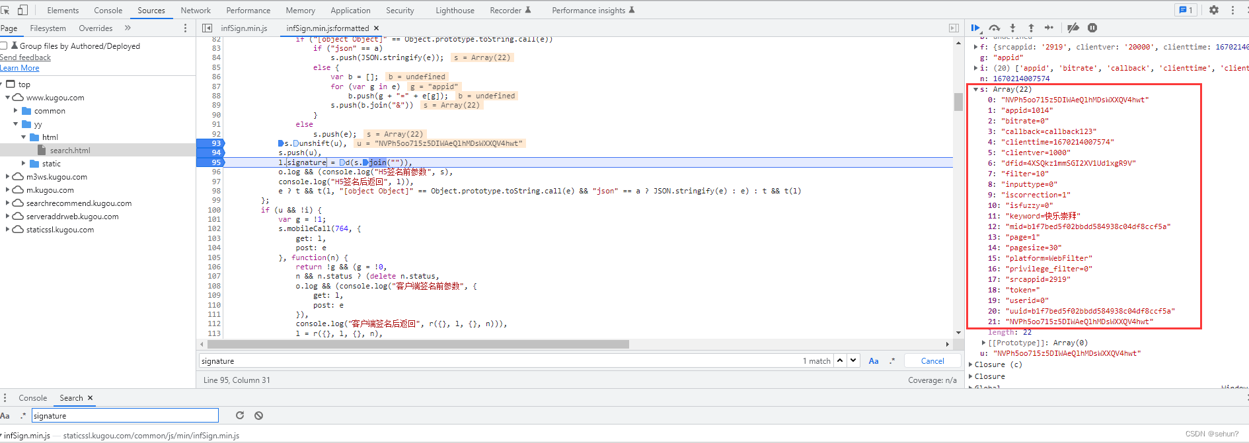The image size is (1249, 443).
Task: Close the Search drawer tab
Action: (x=91, y=398)
